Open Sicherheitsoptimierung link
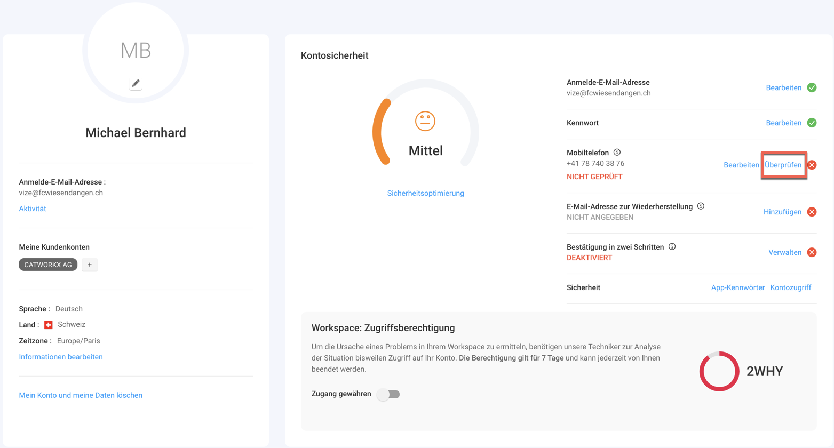This screenshot has height=448, width=834. tap(425, 193)
